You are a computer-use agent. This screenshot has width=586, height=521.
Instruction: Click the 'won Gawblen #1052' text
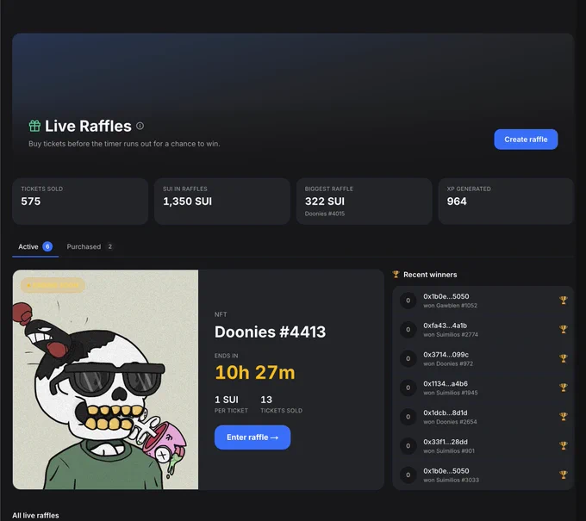pyautogui.click(x=451, y=306)
